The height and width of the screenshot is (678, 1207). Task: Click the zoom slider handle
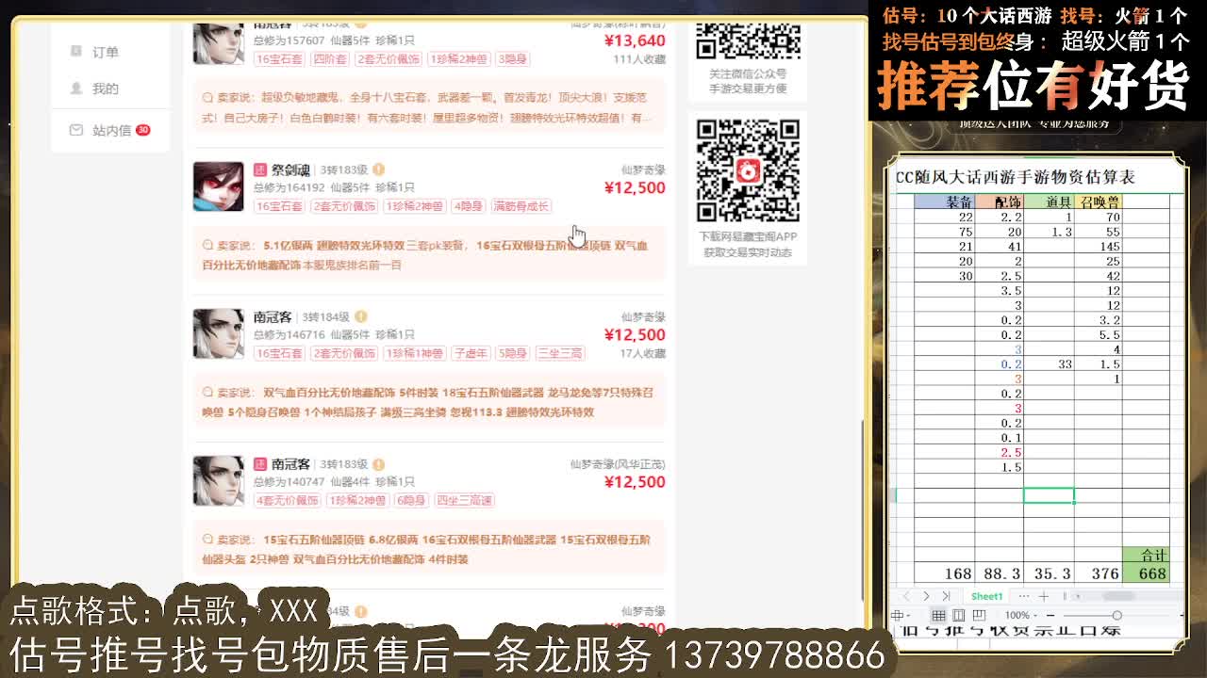[1117, 615]
